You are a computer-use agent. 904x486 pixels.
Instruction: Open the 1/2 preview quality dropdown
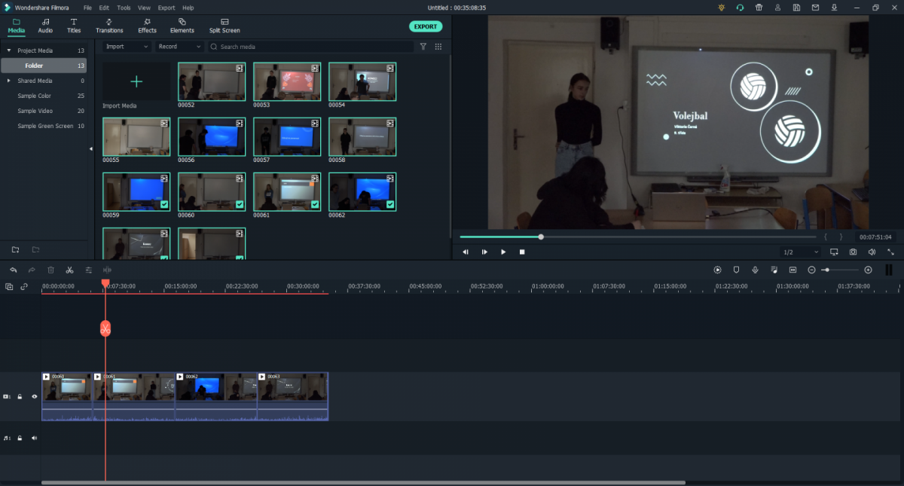pyautogui.click(x=800, y=252)
